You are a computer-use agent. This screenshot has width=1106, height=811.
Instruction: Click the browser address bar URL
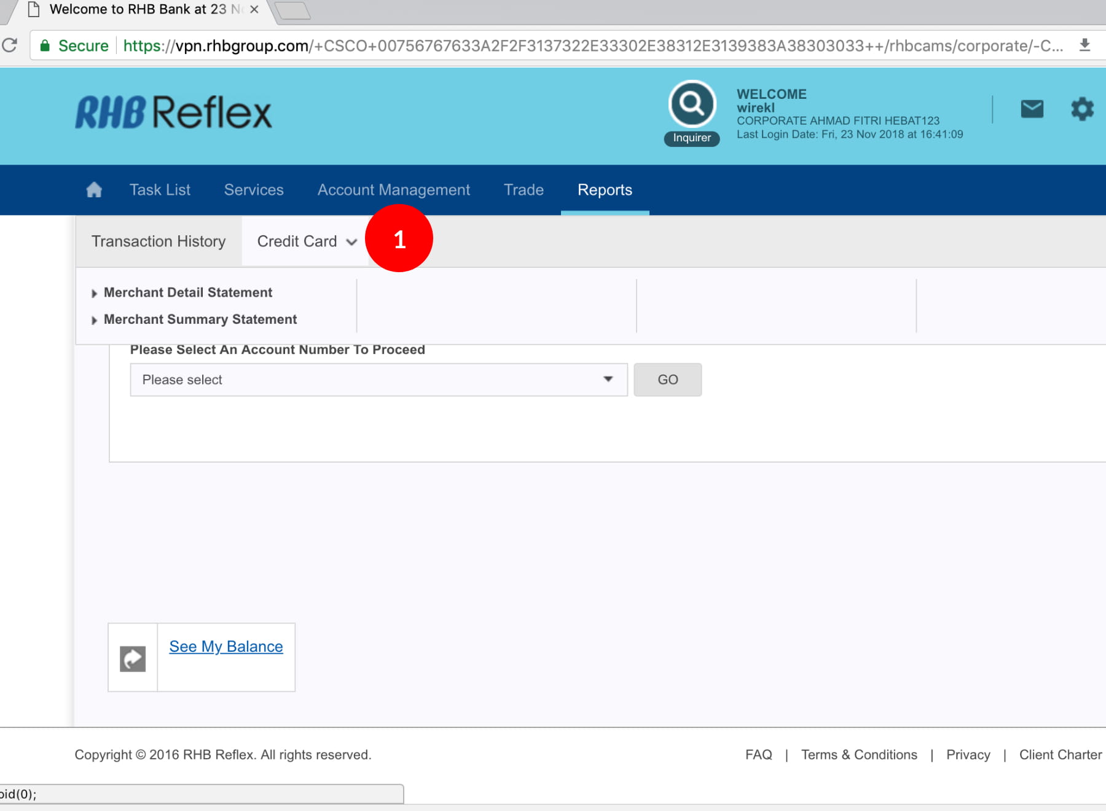point(590,46)
